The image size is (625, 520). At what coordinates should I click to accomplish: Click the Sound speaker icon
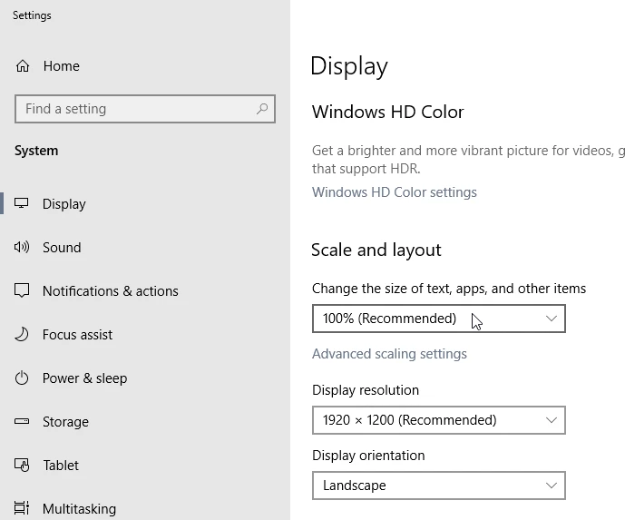pos(22,247)
